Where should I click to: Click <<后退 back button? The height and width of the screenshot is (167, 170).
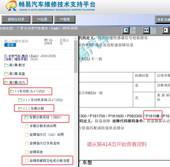(x=42, y=19)
